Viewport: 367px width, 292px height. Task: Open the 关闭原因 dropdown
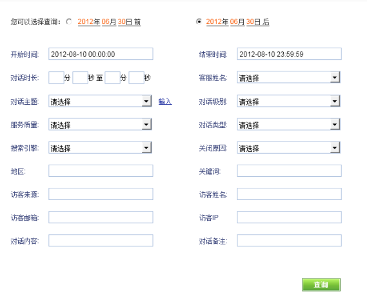288,148
